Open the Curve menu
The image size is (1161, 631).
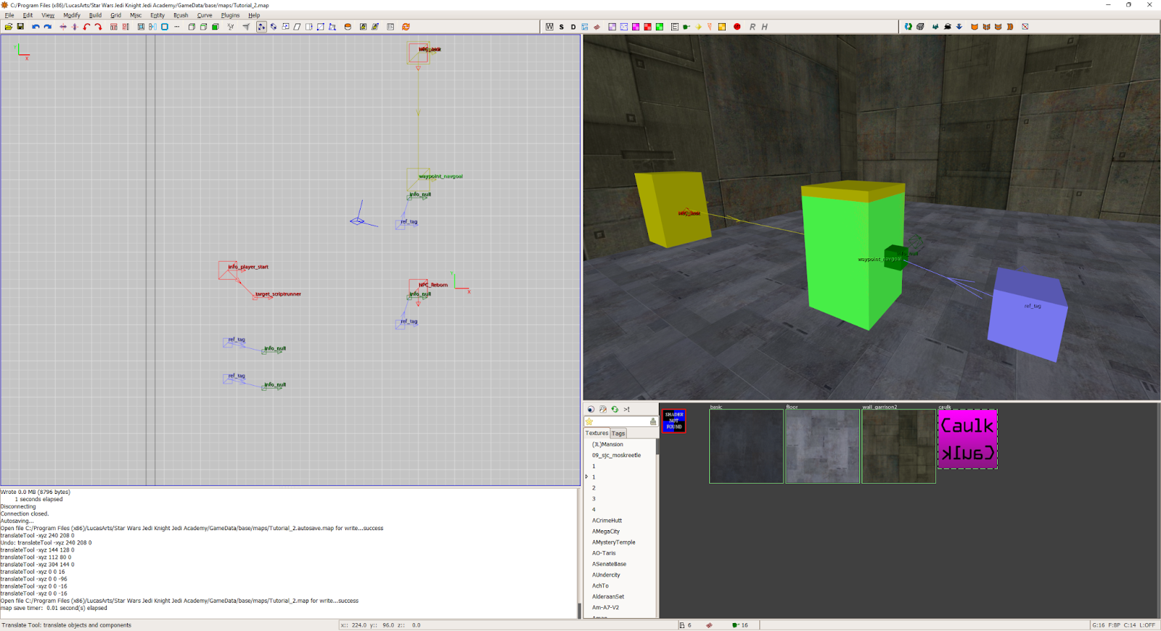(205, 15)
